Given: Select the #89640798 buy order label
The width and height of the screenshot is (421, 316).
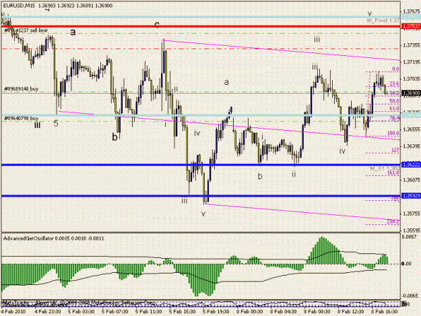Looking at the screenshot, I should coord(21,118).
